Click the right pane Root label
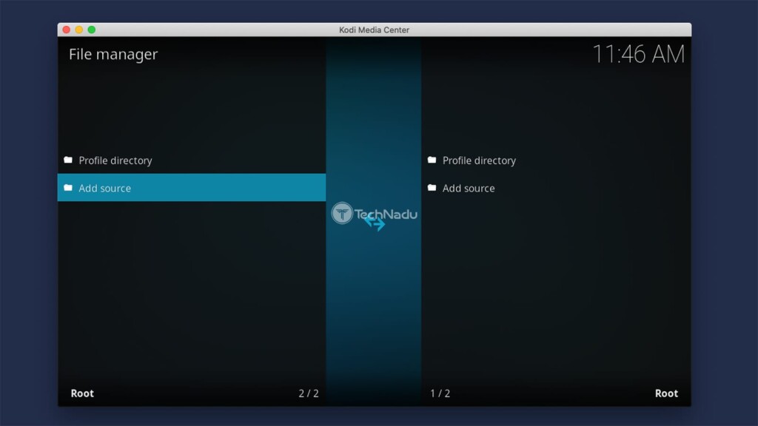The image size is (758, 426). coord(666,393)
